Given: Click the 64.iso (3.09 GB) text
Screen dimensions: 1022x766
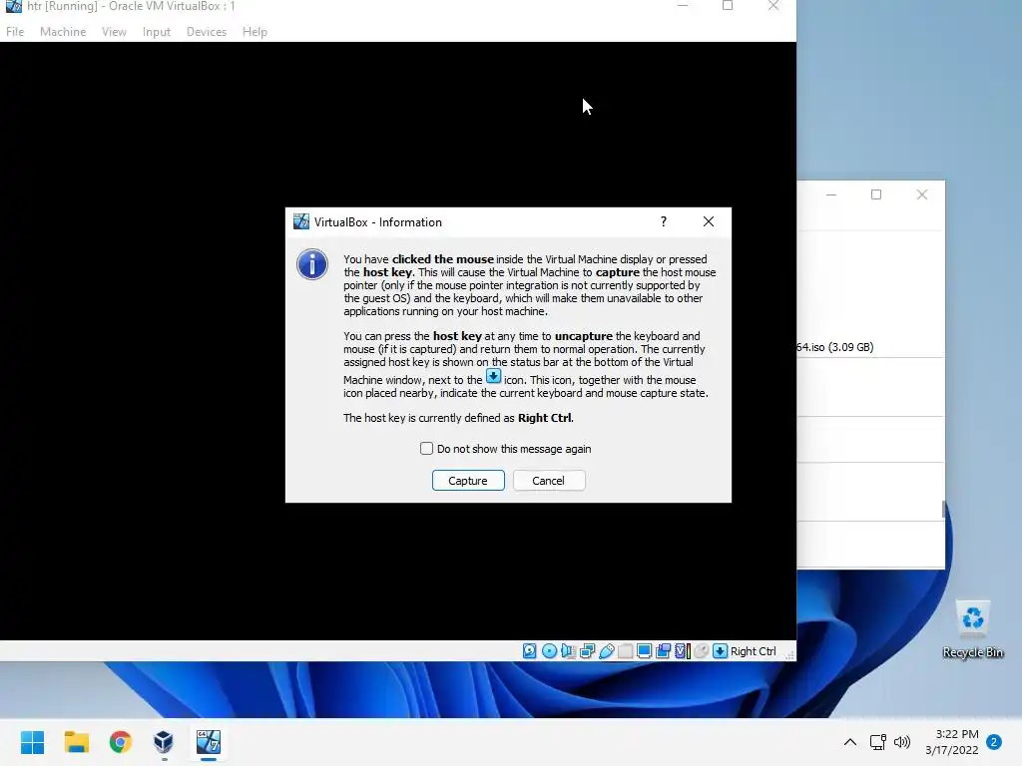Looking at the screenshot, I should [x=835, y=347].
